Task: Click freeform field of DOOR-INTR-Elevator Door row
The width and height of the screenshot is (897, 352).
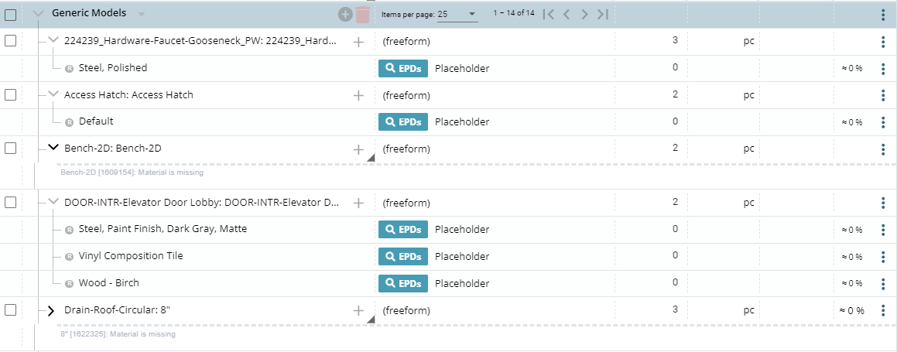Action: [406, 203]
